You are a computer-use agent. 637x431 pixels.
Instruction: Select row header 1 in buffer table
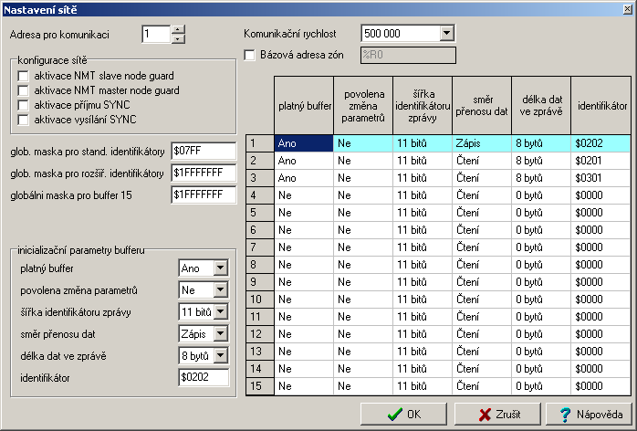click(x=260, y=143)
